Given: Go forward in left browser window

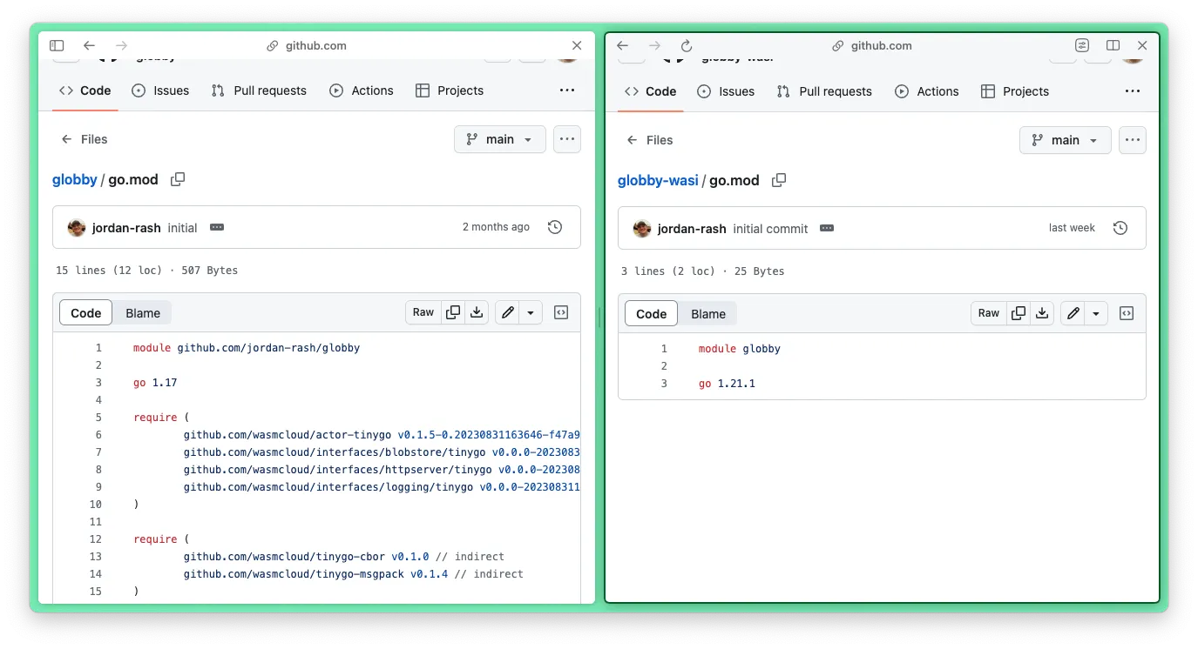Looking at the screenshot, I should (121, 45).
